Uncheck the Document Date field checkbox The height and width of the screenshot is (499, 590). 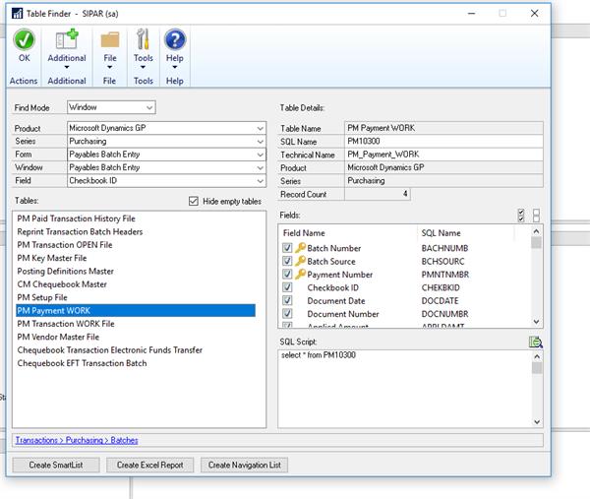pos(287,300)
